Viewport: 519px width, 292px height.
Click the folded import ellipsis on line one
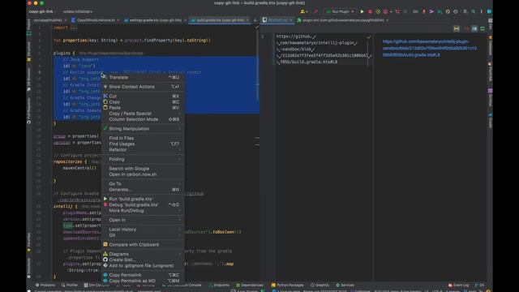[74, 28]
